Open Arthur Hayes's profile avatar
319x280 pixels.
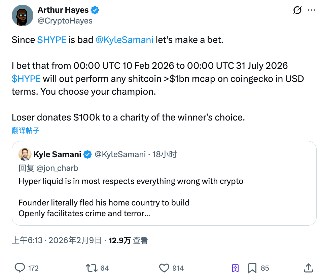[23, 15]
